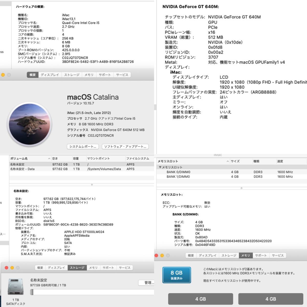Click the 0x0446F49D memory serial number value
The height and width of the screenshot is (307, 307).
(x=205, y=245)
